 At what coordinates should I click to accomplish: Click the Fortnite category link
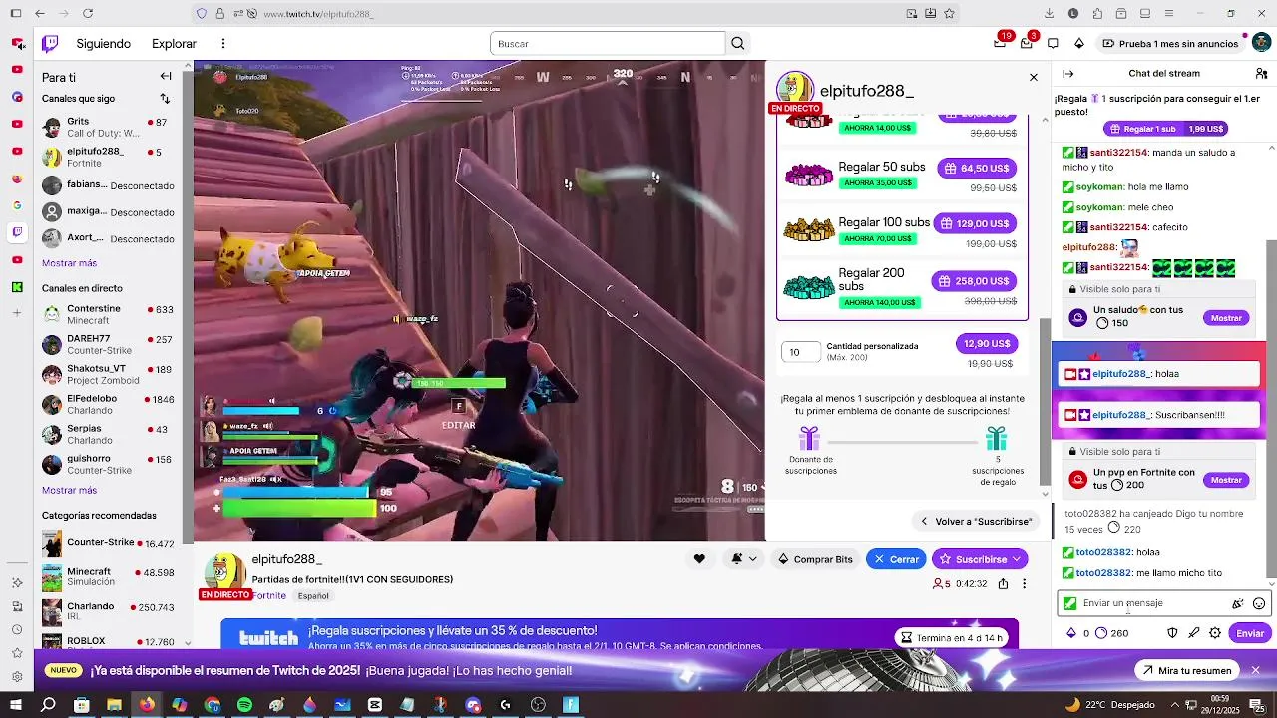pyautogui.click(x=268, y=595)
